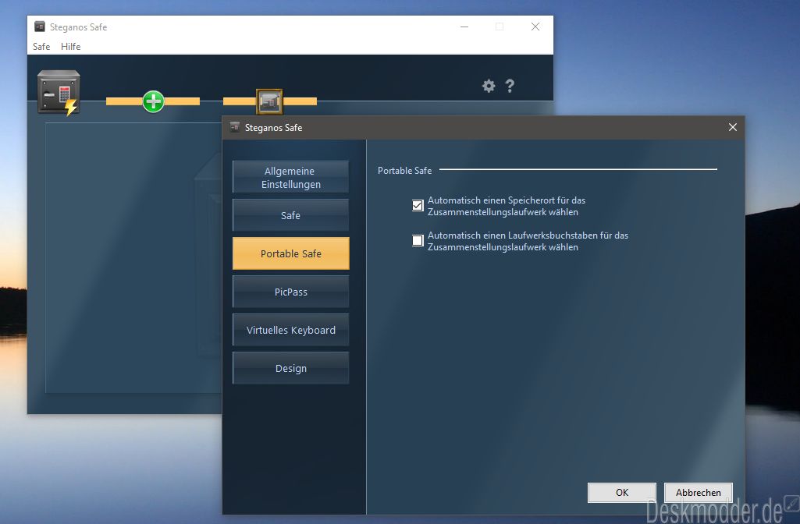Click the question mark help icon
The image size is (800, 524).
point(510,86)
